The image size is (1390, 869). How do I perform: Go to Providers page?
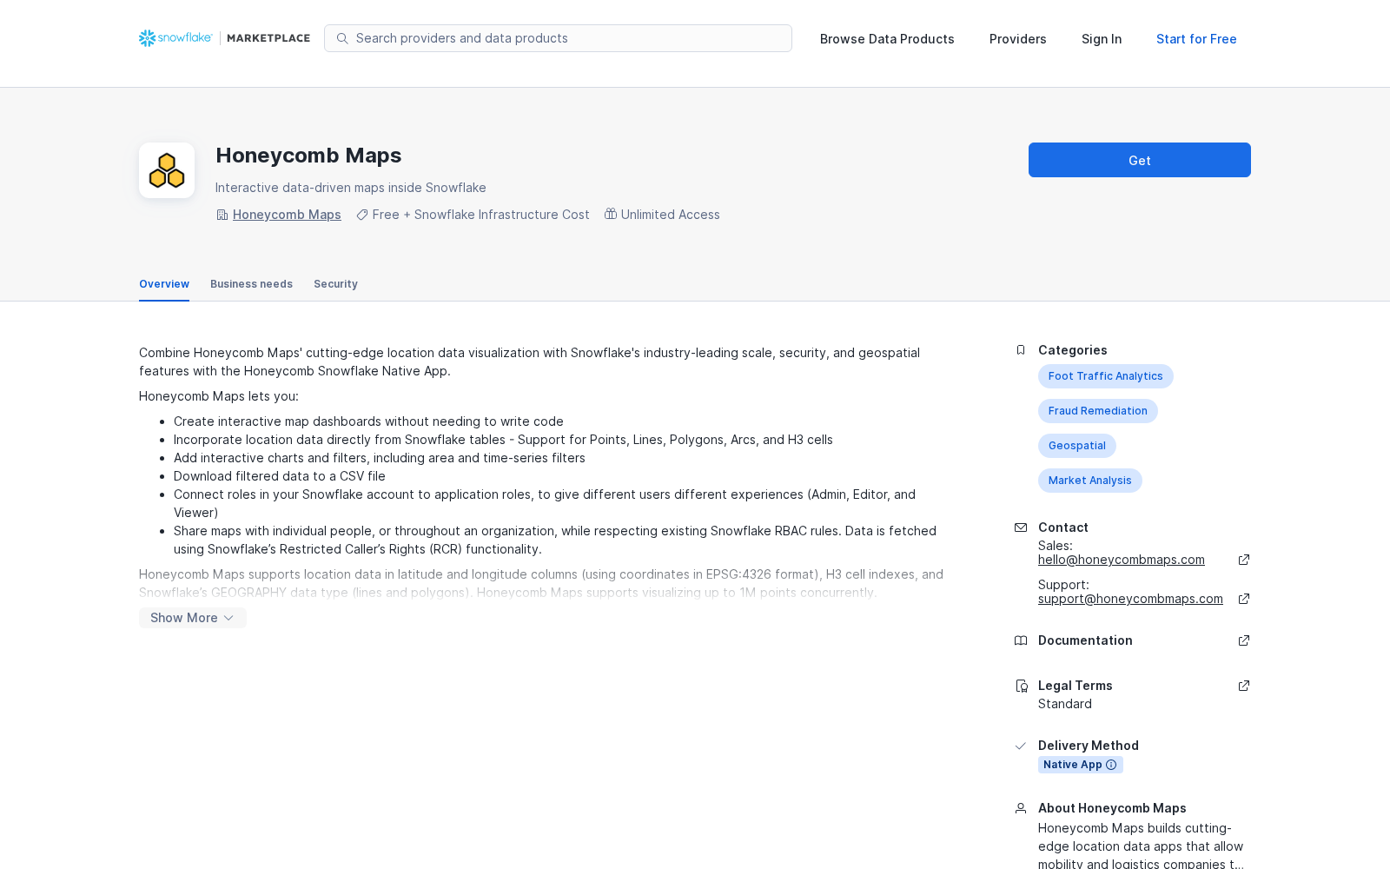tap(1018, 39)
